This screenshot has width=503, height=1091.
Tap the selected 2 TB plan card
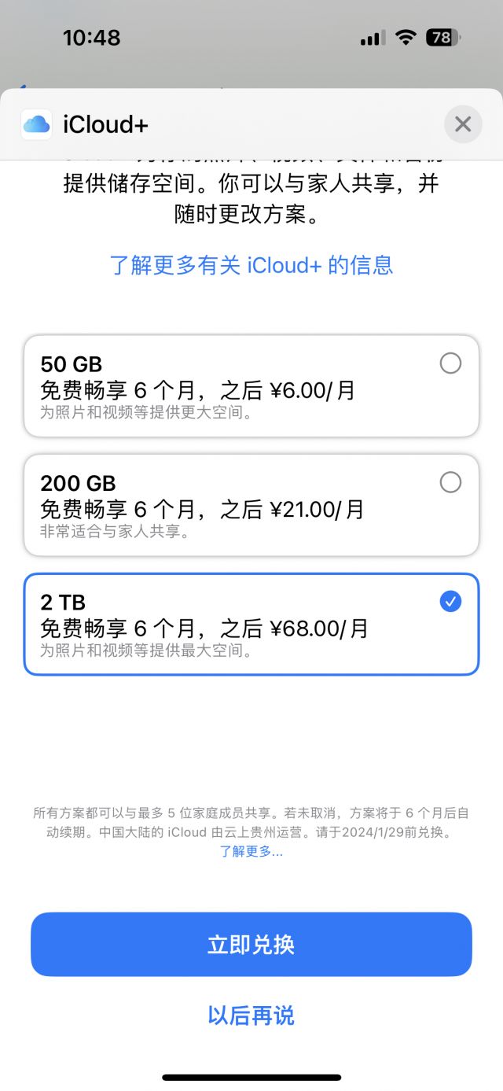251,625
